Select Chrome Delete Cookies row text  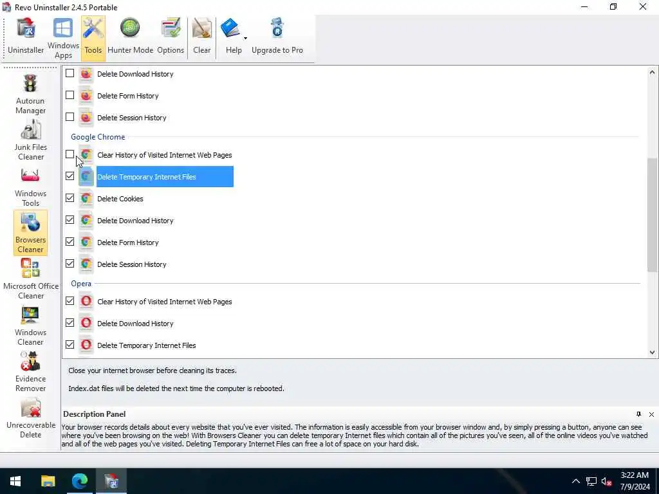120,199
